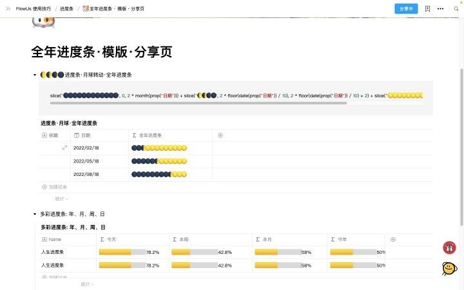This screenshot has height=290, width=464.
Task: Open the smiley face help assistant
Action: [x=449, y=268]
